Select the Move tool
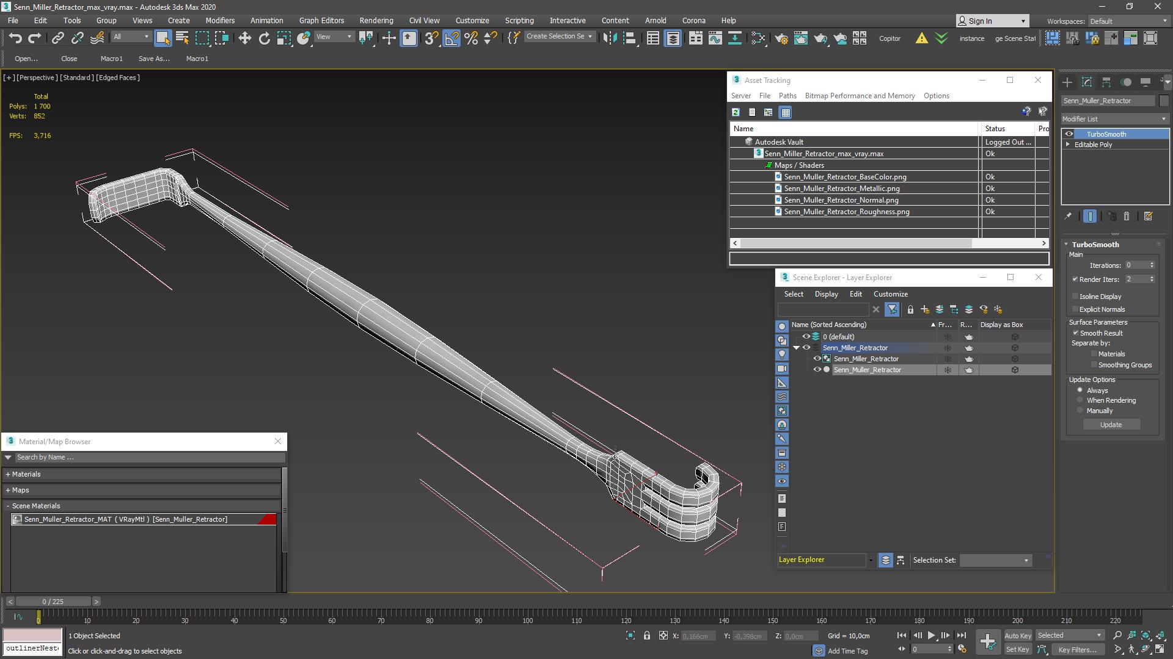 244,38
